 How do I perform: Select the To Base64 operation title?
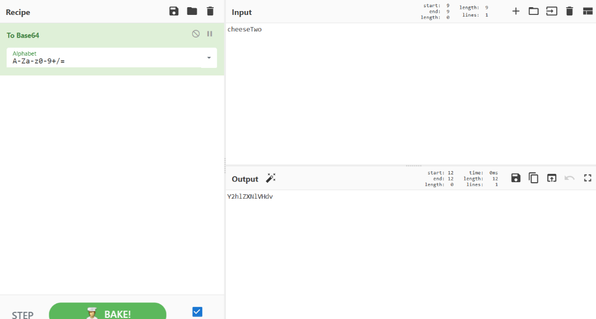(23, 35)
